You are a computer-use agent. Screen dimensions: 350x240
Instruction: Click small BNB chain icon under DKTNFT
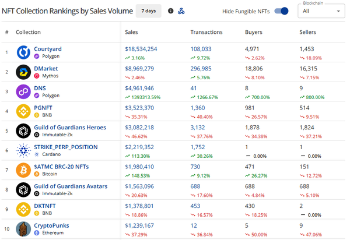pos(37,213)
